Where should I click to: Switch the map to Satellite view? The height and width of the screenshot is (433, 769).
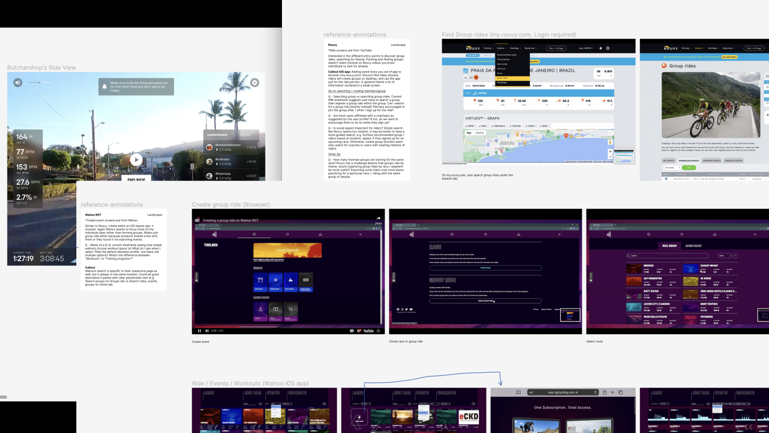[480, 133]
